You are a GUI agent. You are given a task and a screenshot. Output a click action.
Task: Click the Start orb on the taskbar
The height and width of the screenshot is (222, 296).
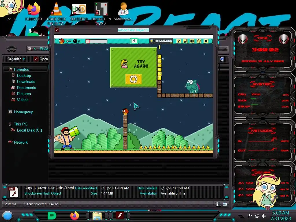8,216
